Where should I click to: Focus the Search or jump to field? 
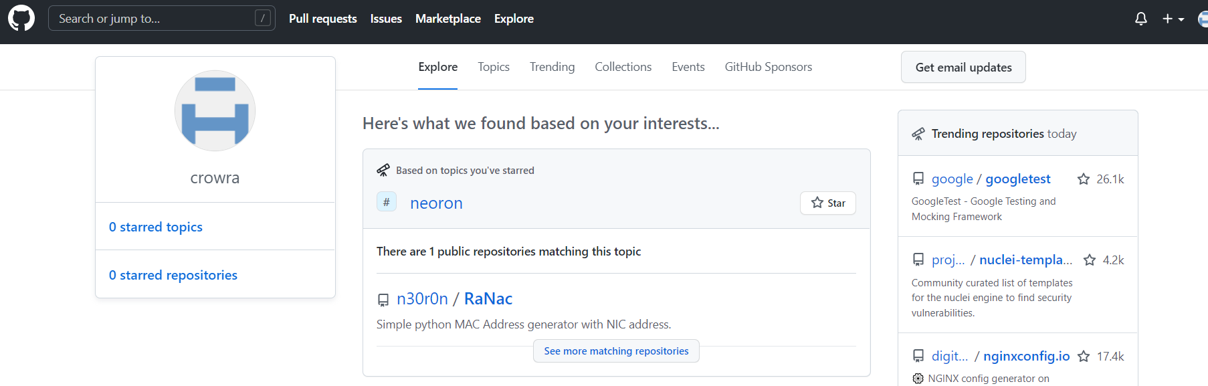coord(154,19)
